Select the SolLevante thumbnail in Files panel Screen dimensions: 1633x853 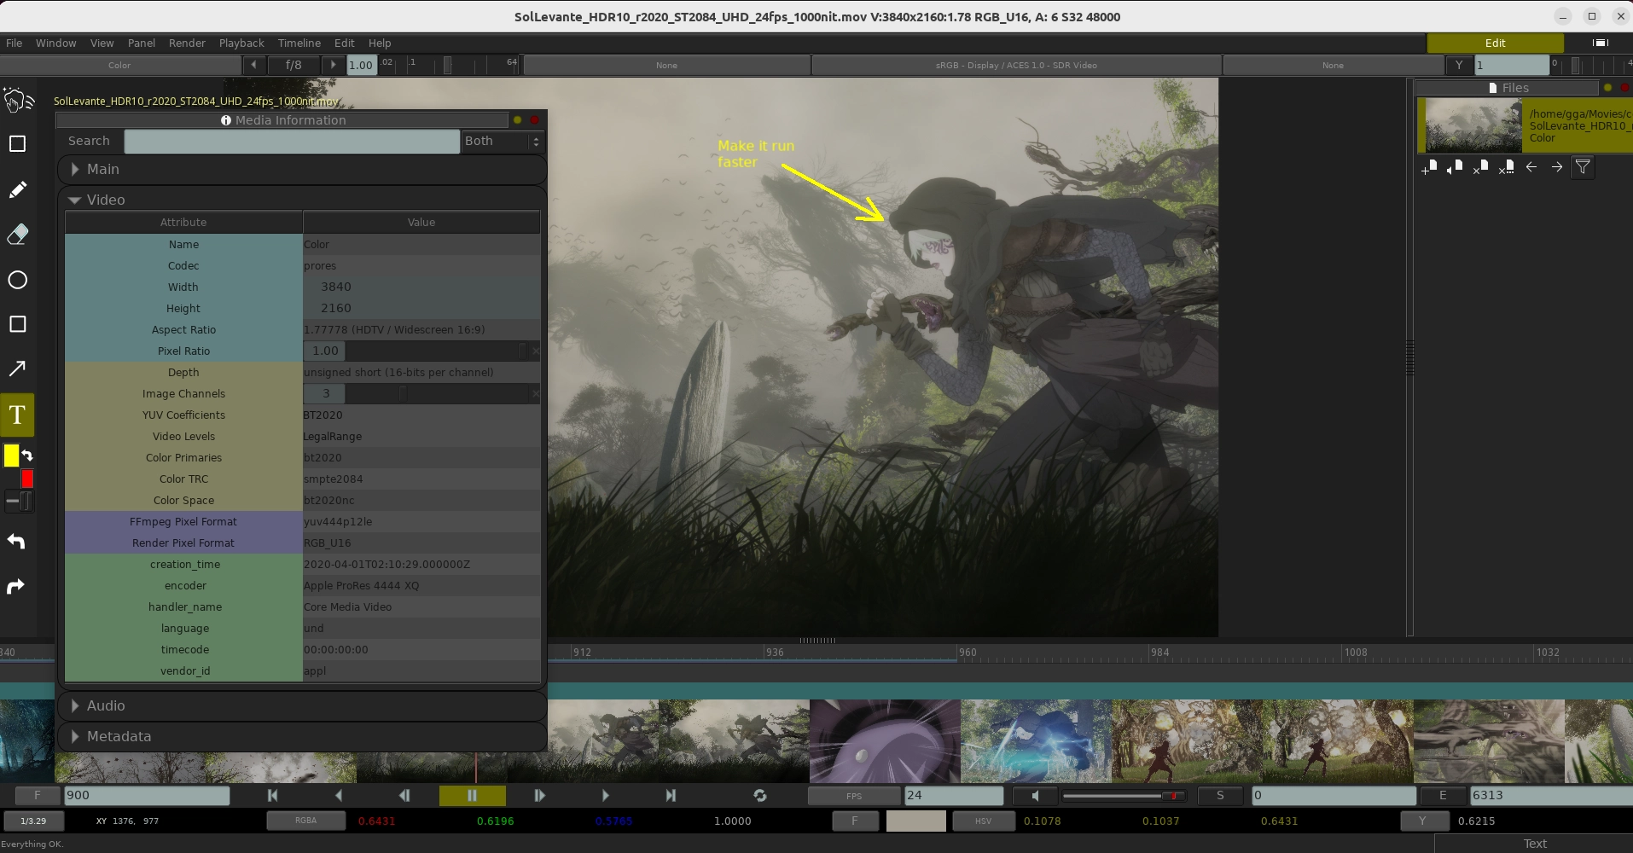[x=1473, y=125]
